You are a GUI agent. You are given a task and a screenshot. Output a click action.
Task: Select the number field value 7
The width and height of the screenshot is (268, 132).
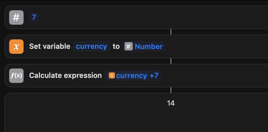click(x=34, y=17)
